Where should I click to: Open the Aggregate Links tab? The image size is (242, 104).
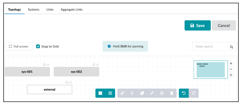(71, 10)
